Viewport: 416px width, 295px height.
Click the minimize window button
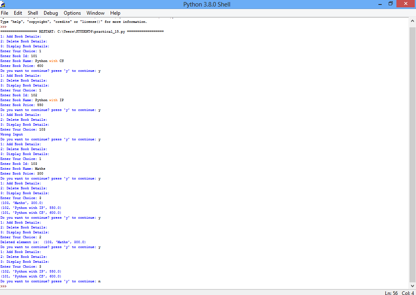point(380,4)
